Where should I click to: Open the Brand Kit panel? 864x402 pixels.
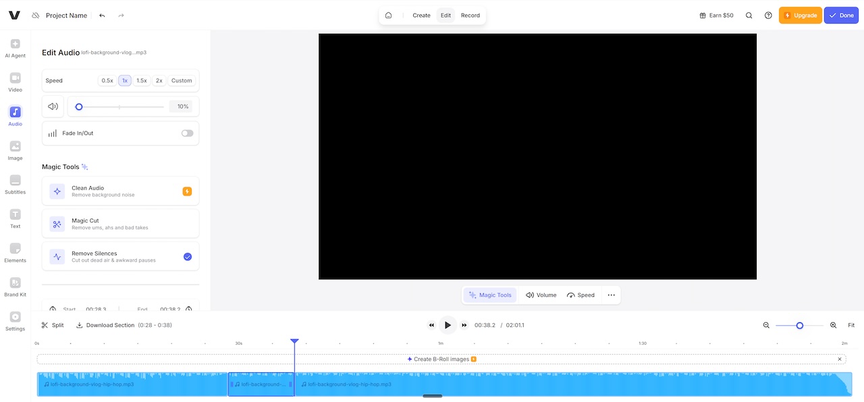[15, 286]
